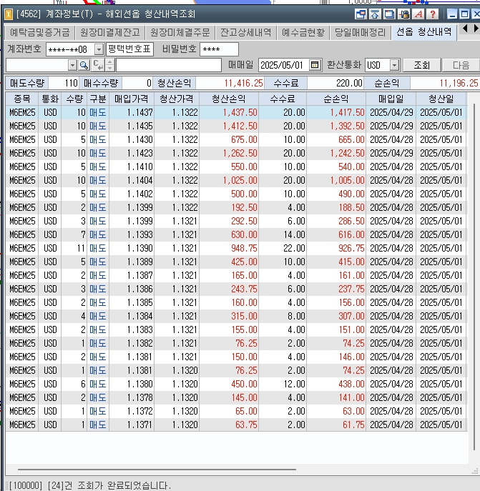Switch to the 예탁금및증거금 tab

39,32
